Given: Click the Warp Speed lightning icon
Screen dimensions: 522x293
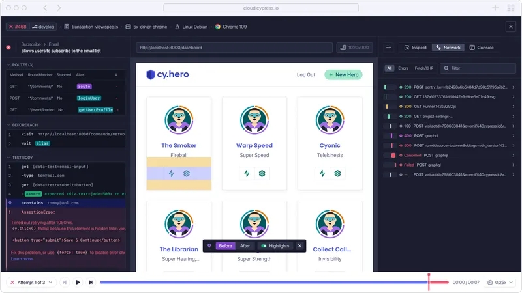Looking at the screenshot, I should point(247,173).
